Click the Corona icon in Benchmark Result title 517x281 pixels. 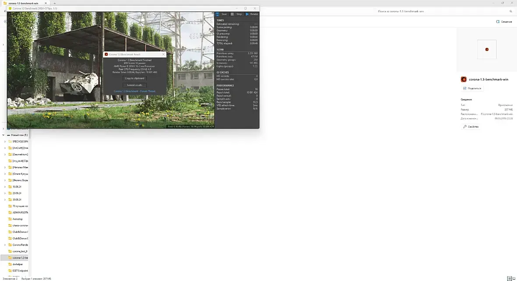(x=106, y=54)
